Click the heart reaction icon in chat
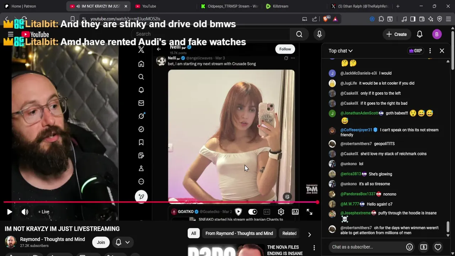The width and height of the screenshot is (455, 256). click(438, 247)
